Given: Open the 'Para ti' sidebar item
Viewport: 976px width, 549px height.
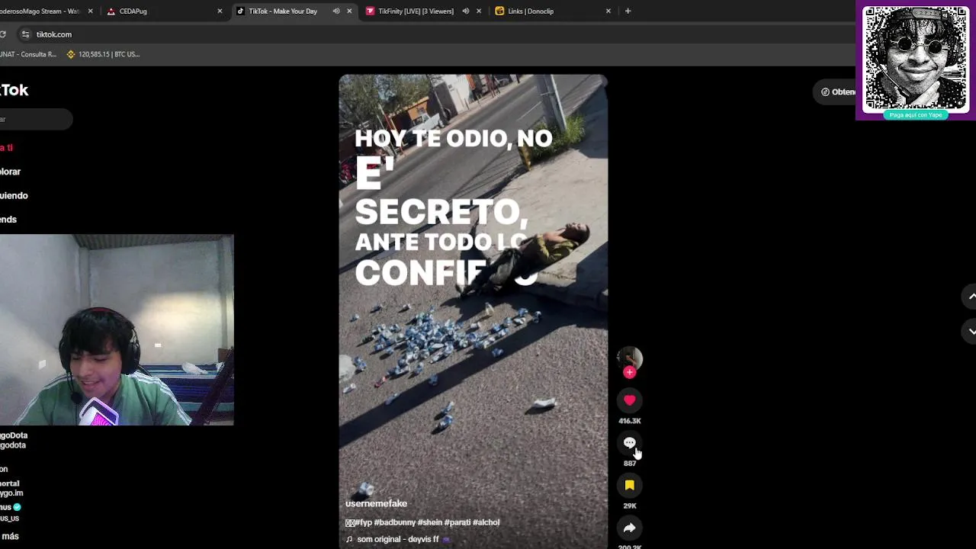Looking at the screenshot, I should pyautogui.click(x=7, y=147).
